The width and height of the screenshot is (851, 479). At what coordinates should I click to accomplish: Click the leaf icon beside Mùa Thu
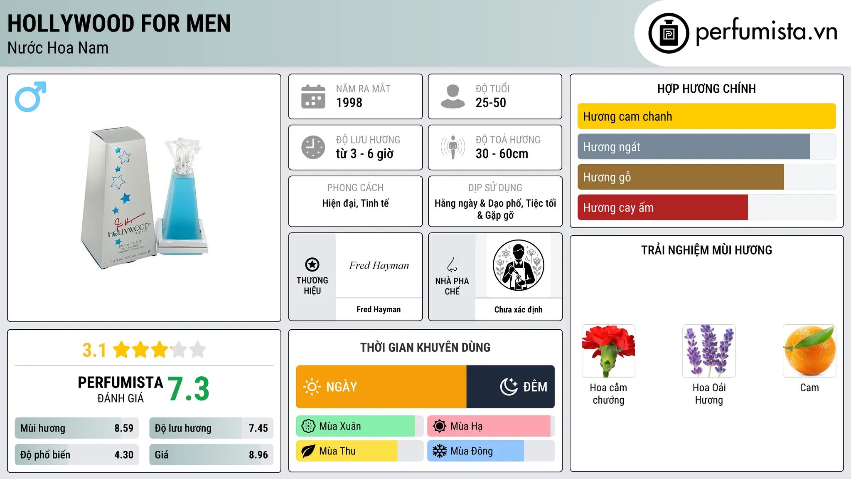click(x=308, y=451)
